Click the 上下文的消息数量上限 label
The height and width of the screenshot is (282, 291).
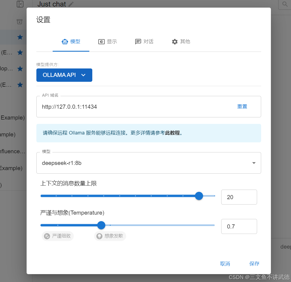point(68,183)
